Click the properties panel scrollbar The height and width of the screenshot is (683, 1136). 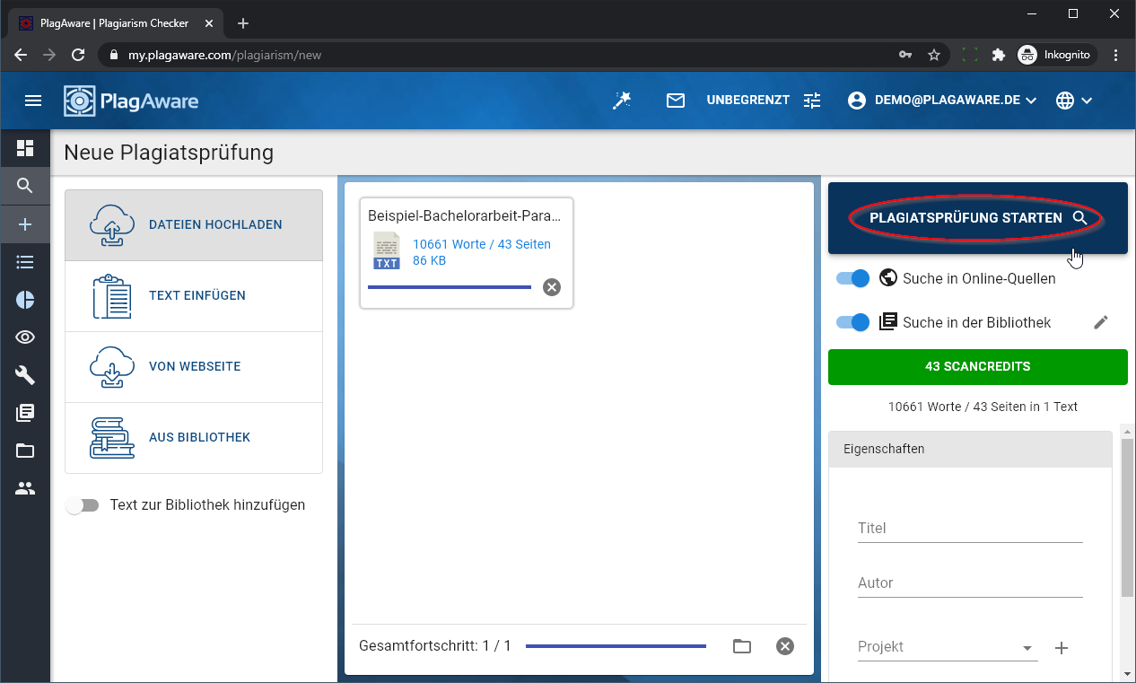(1127, 519)
